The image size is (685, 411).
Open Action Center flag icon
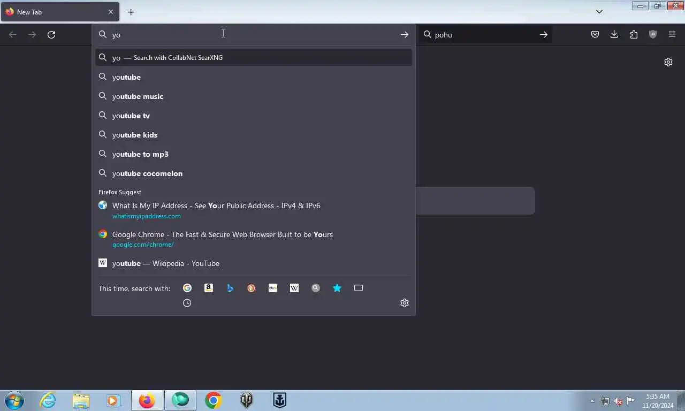click(x=631, y=401)
